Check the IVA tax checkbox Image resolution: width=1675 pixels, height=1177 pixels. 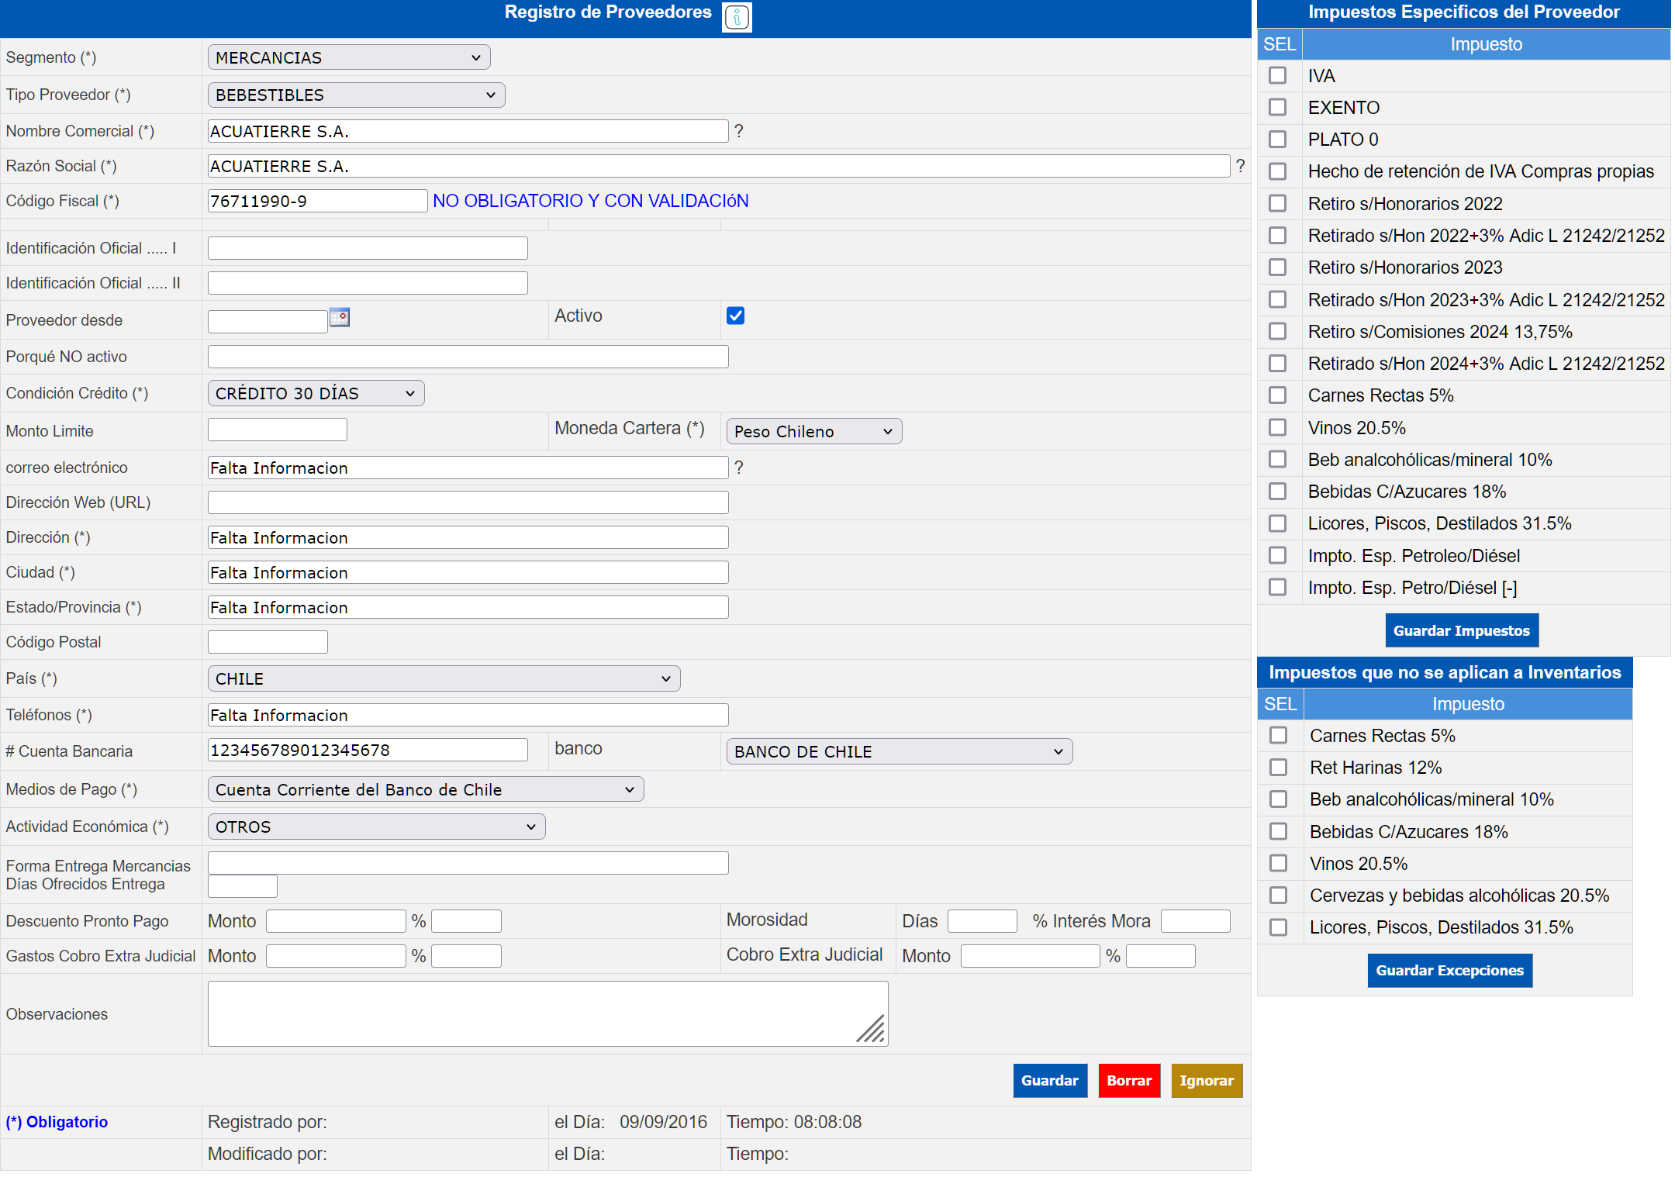pyautogui.click(x=1277, y=75)
